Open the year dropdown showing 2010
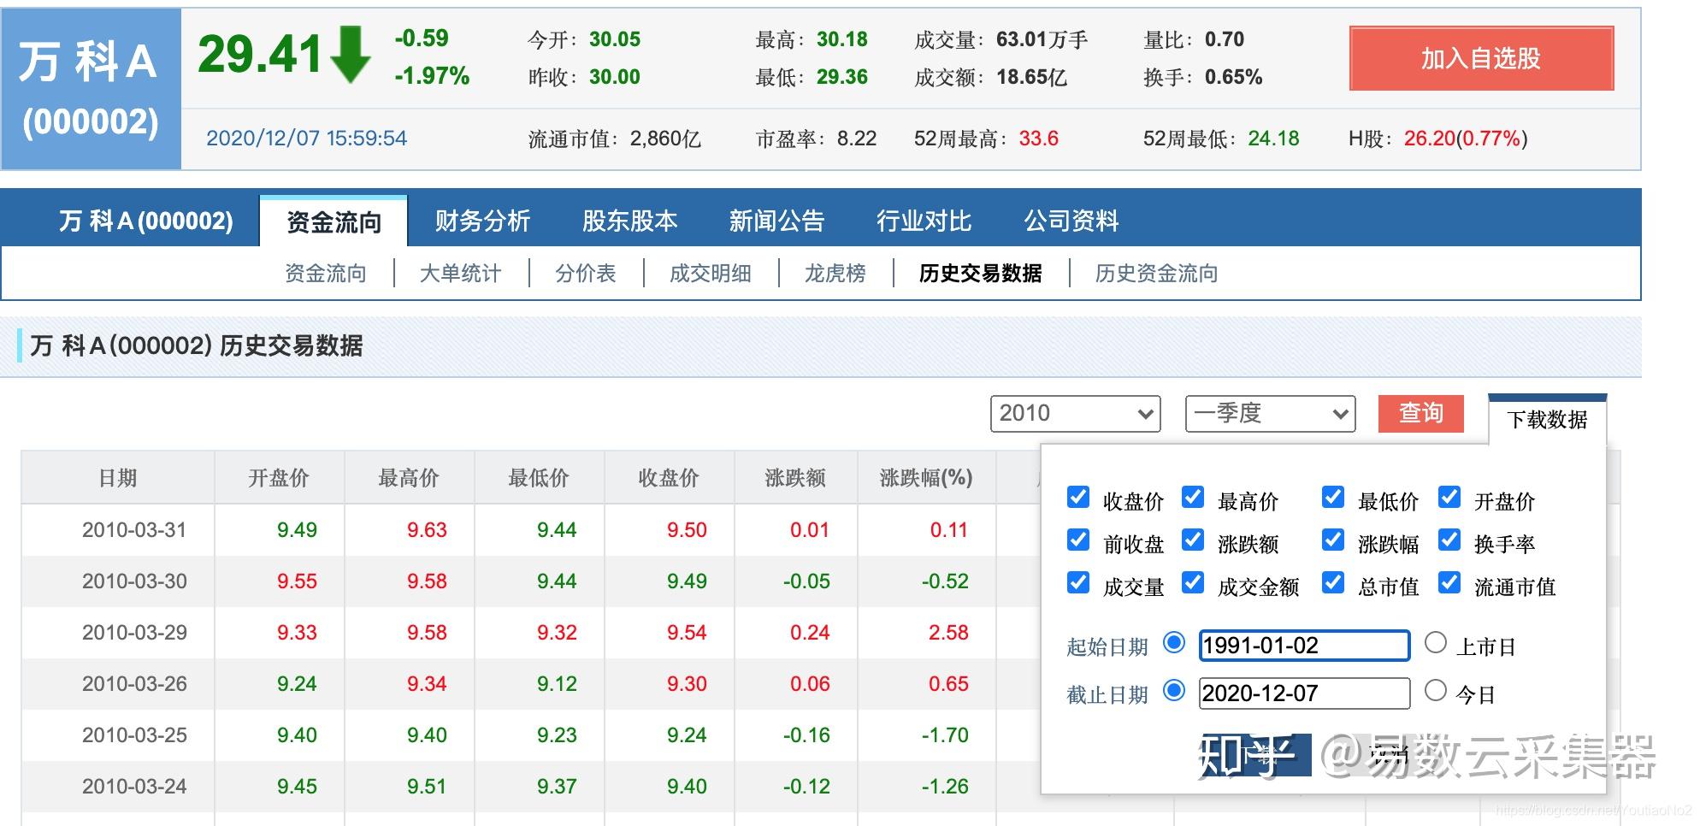 pos(1075,414)
